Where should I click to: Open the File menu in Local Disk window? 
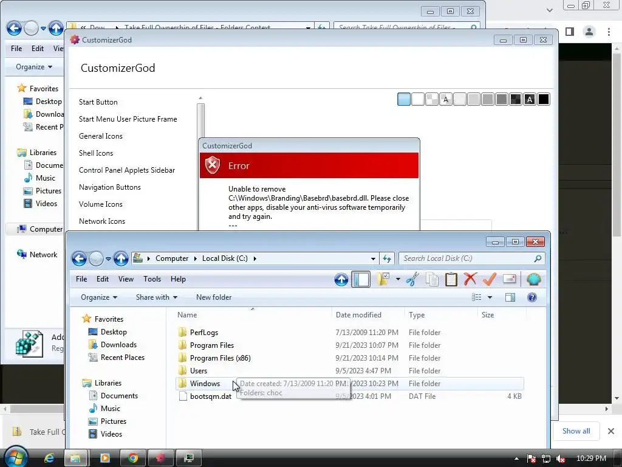tap(81, 279)
